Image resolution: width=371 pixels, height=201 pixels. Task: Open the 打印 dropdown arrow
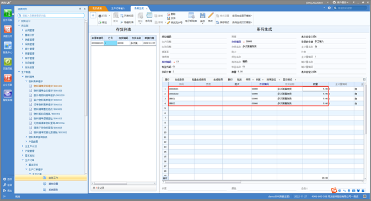109,16
